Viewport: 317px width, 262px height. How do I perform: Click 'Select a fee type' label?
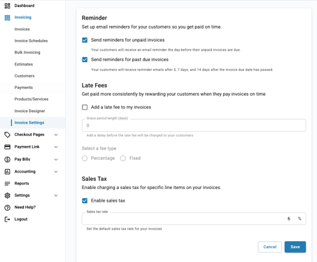99,148
